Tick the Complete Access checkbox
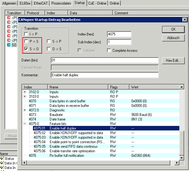 109,51
